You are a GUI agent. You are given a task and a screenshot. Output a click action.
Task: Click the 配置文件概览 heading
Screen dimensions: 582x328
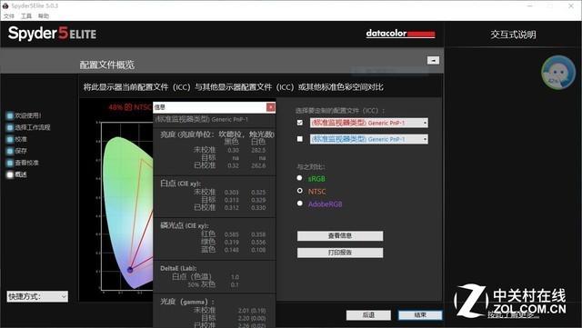(x=107, y=65)
